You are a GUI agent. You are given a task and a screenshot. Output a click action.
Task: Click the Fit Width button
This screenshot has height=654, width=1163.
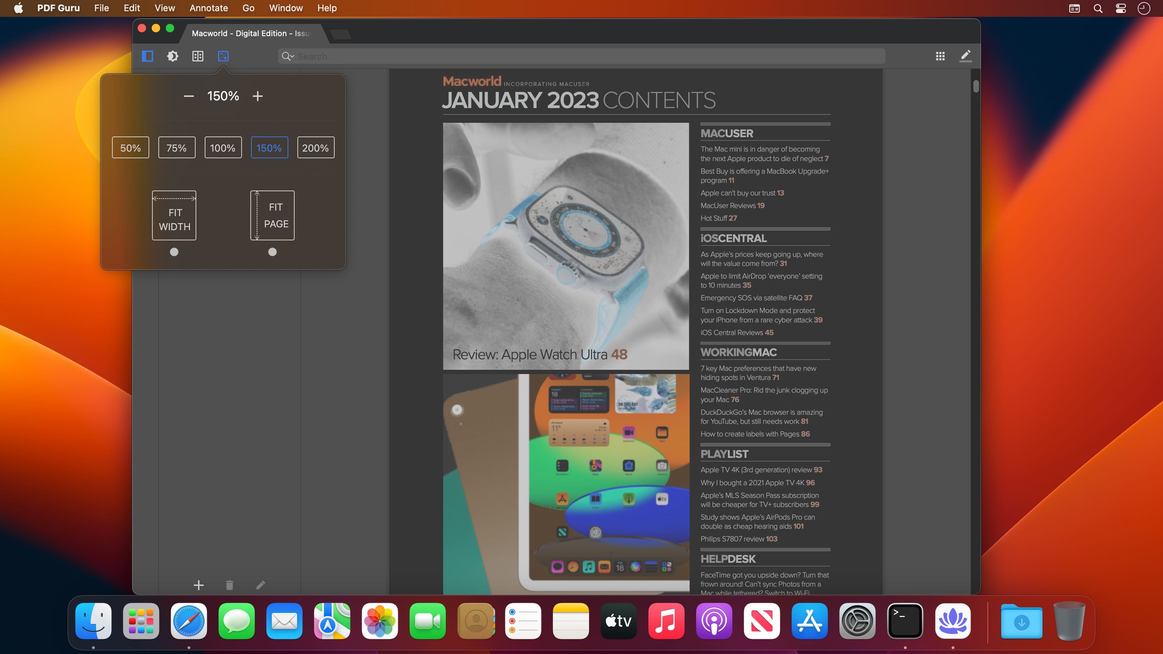coord(174,215)
